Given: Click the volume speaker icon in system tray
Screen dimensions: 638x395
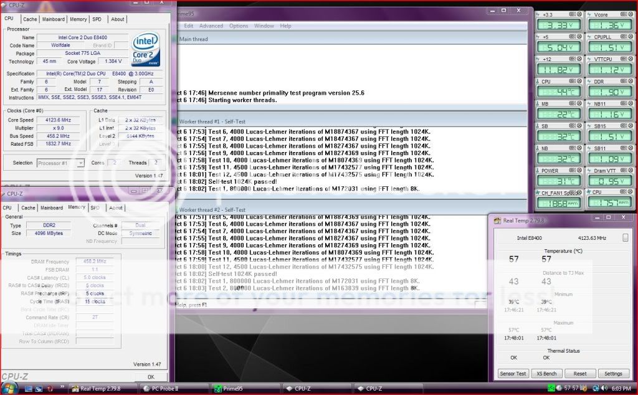Looking at the screenshot, I should coord(604,388).
